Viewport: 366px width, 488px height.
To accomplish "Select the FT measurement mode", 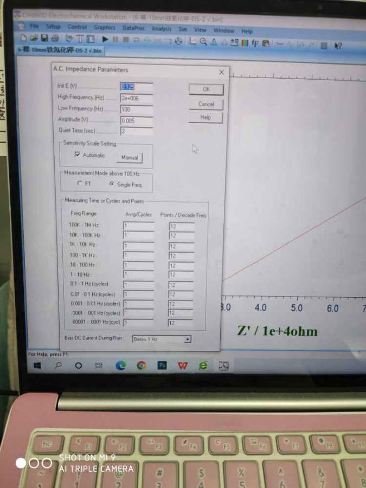I will (80, 184).
